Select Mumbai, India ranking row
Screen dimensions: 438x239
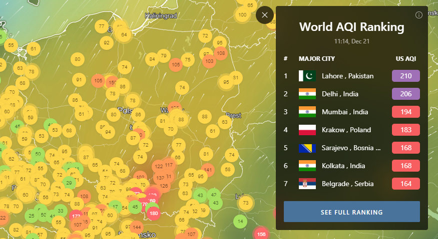coord(352,112)
